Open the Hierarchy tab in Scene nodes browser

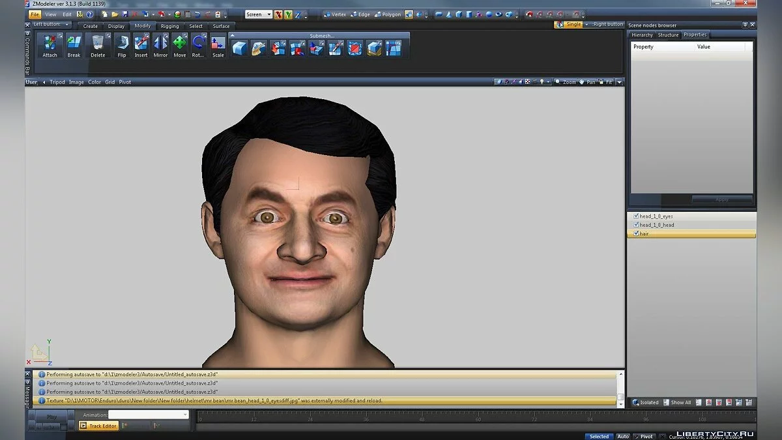(x=642, y=35)
